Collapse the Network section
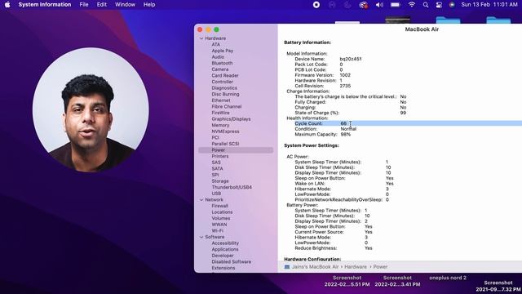 coord(201,199)
